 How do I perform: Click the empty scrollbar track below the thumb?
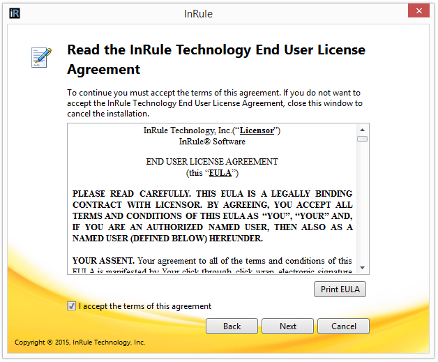362,209
